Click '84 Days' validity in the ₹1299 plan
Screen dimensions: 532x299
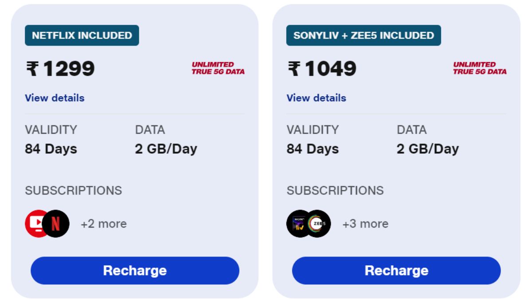[51, 149]
